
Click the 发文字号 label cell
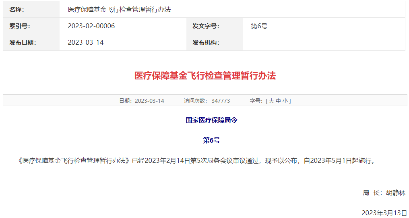pos(206,26)
